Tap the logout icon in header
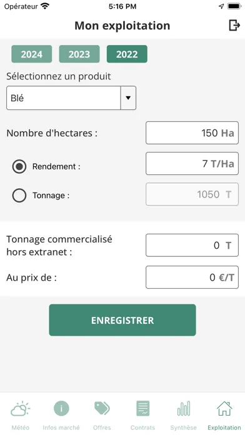245x435 pixels. coord(234,26)
